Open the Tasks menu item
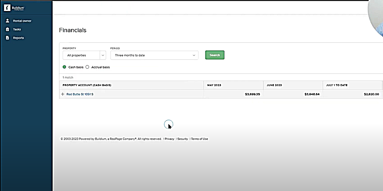Viewport: 383px width, 191px height. pos(17,29)
